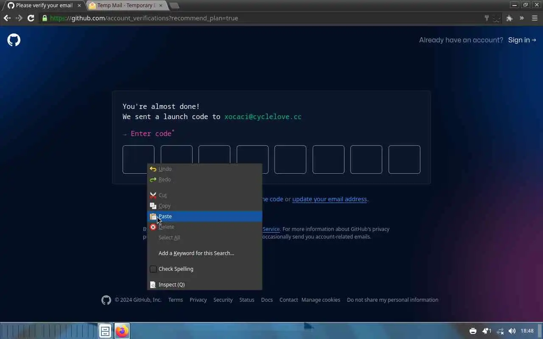This screenshot has height=339, width=543.
Task: Click 'Manage cookies' in the footer
Action: click(x=321, y=300)
